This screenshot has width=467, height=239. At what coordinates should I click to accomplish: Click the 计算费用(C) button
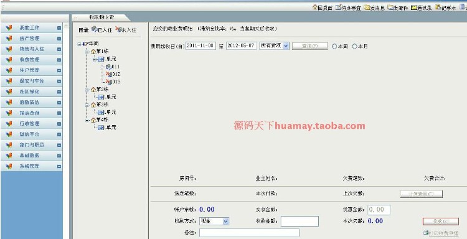pyautogui.click(x=421, y=194)
